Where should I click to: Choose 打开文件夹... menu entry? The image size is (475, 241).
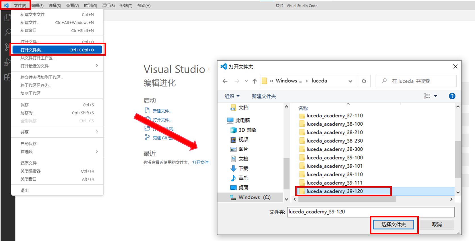(x=57, y=50)
